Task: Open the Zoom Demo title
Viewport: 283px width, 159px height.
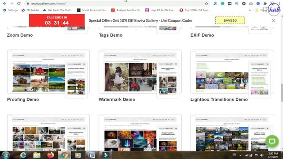Action: 20,35
